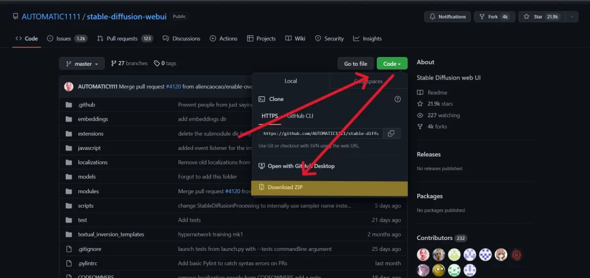View the 227 watching link
The height and width of the screenshot is (278, 590).
(438, 115)
